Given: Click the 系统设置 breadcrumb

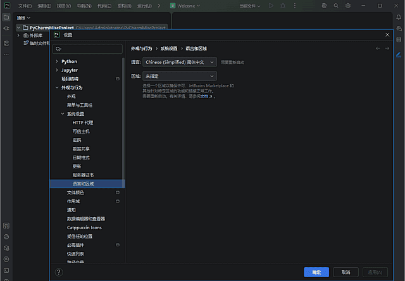Looking at the screenshot, I should (x=169, y=49).
